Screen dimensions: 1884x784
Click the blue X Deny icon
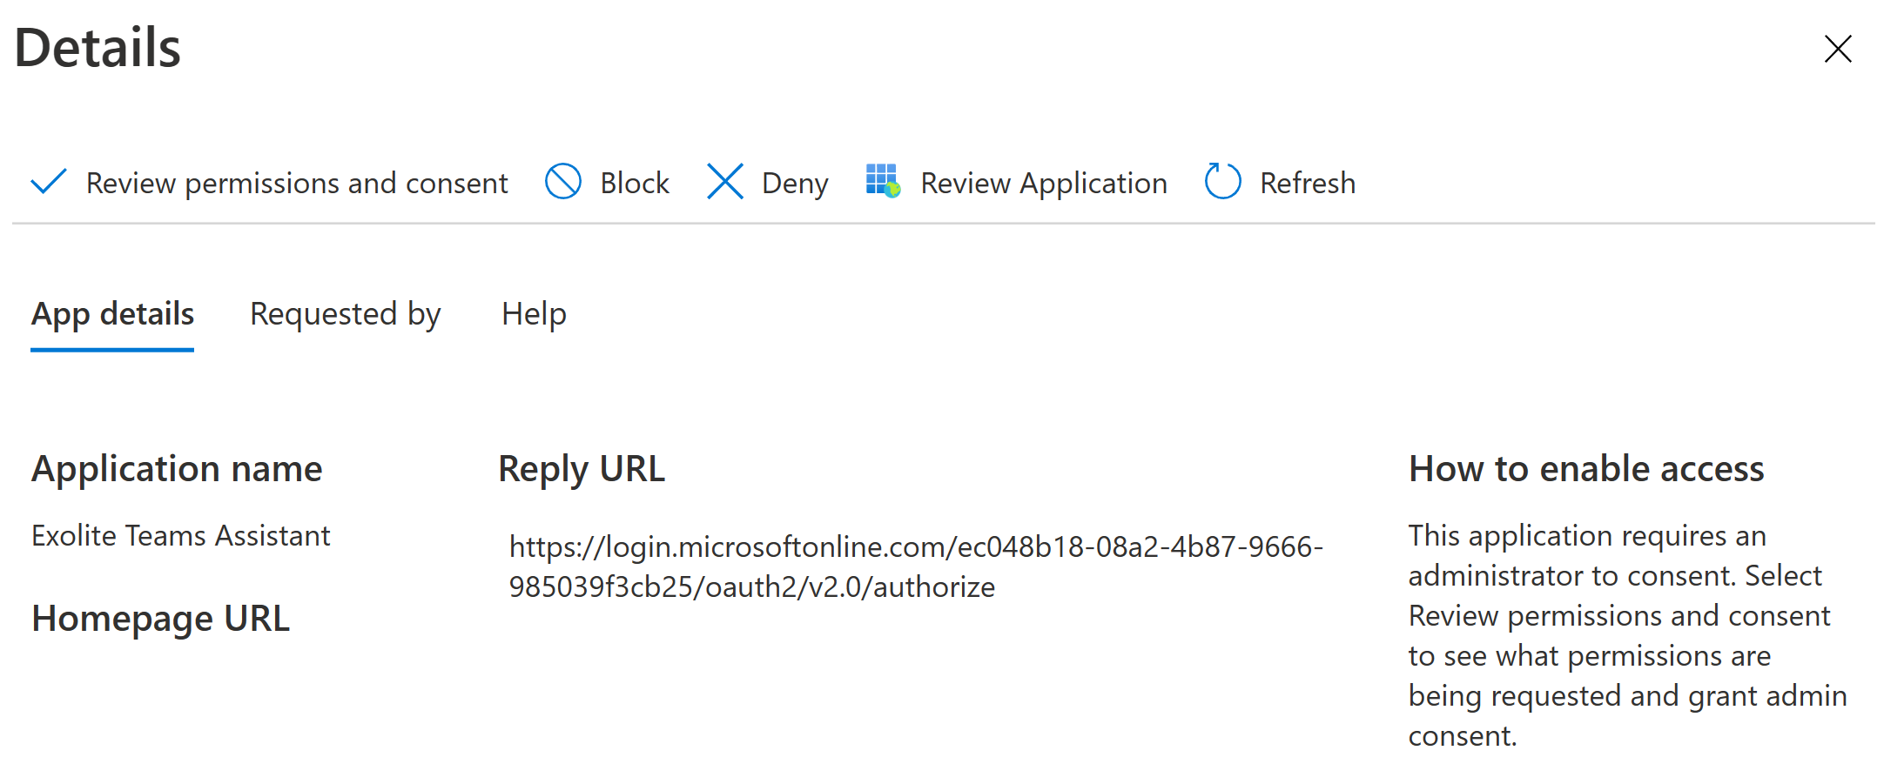click(x=724, y=182)
